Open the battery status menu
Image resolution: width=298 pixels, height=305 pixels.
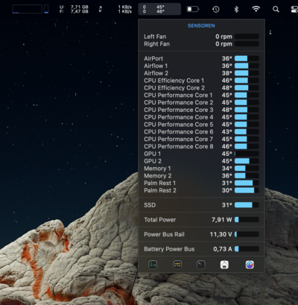tap(193, 9)
